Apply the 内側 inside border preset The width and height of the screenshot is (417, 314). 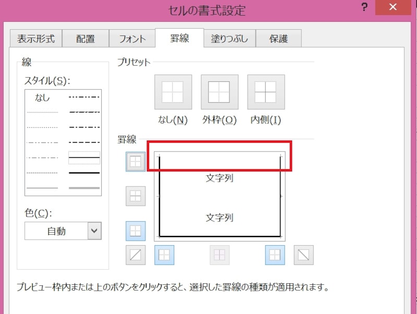tap(265, 93)
